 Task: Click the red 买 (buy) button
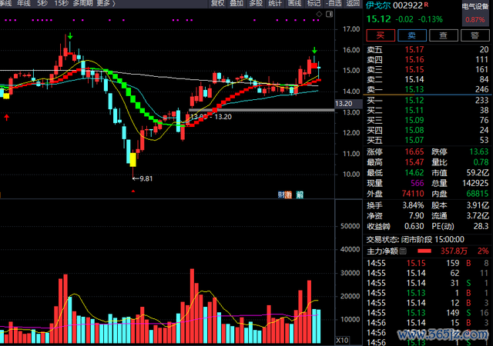(x=380, y=35)
